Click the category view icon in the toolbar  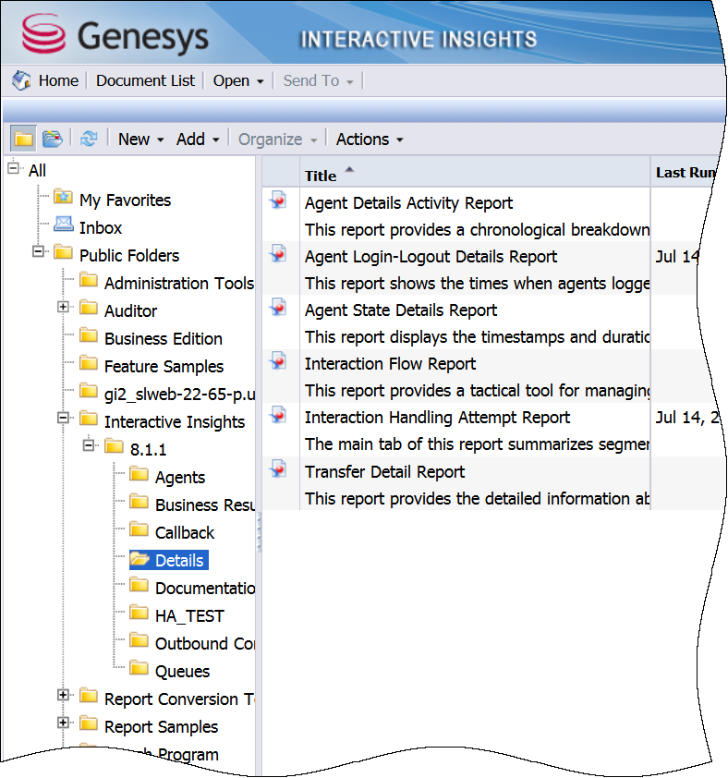click(53, 139)
